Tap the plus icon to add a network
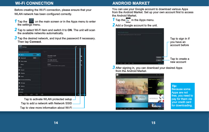This screenshot has height=132, width=209. [80, 47]
